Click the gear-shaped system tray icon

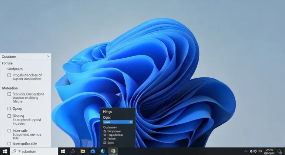pyautogui.click(x=251, y=151)
